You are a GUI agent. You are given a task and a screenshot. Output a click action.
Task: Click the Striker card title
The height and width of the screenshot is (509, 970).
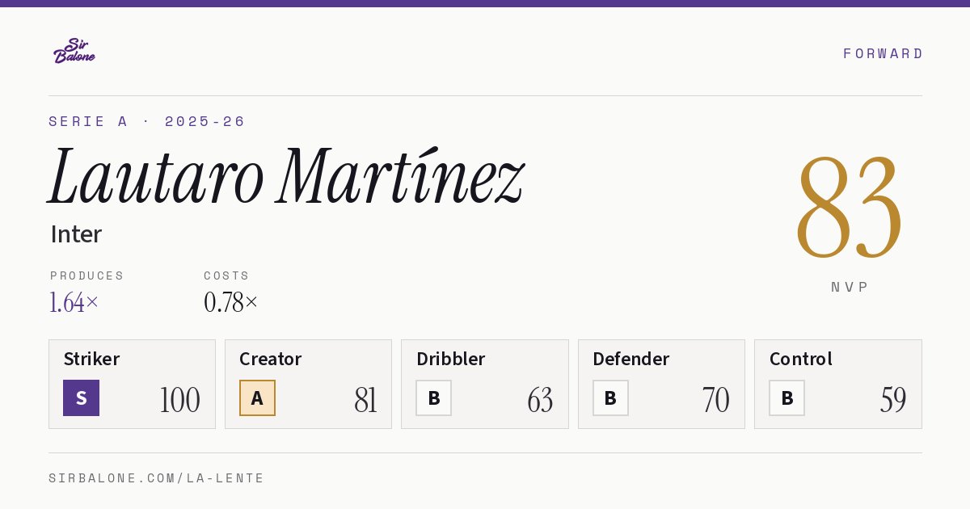[91, 359]
